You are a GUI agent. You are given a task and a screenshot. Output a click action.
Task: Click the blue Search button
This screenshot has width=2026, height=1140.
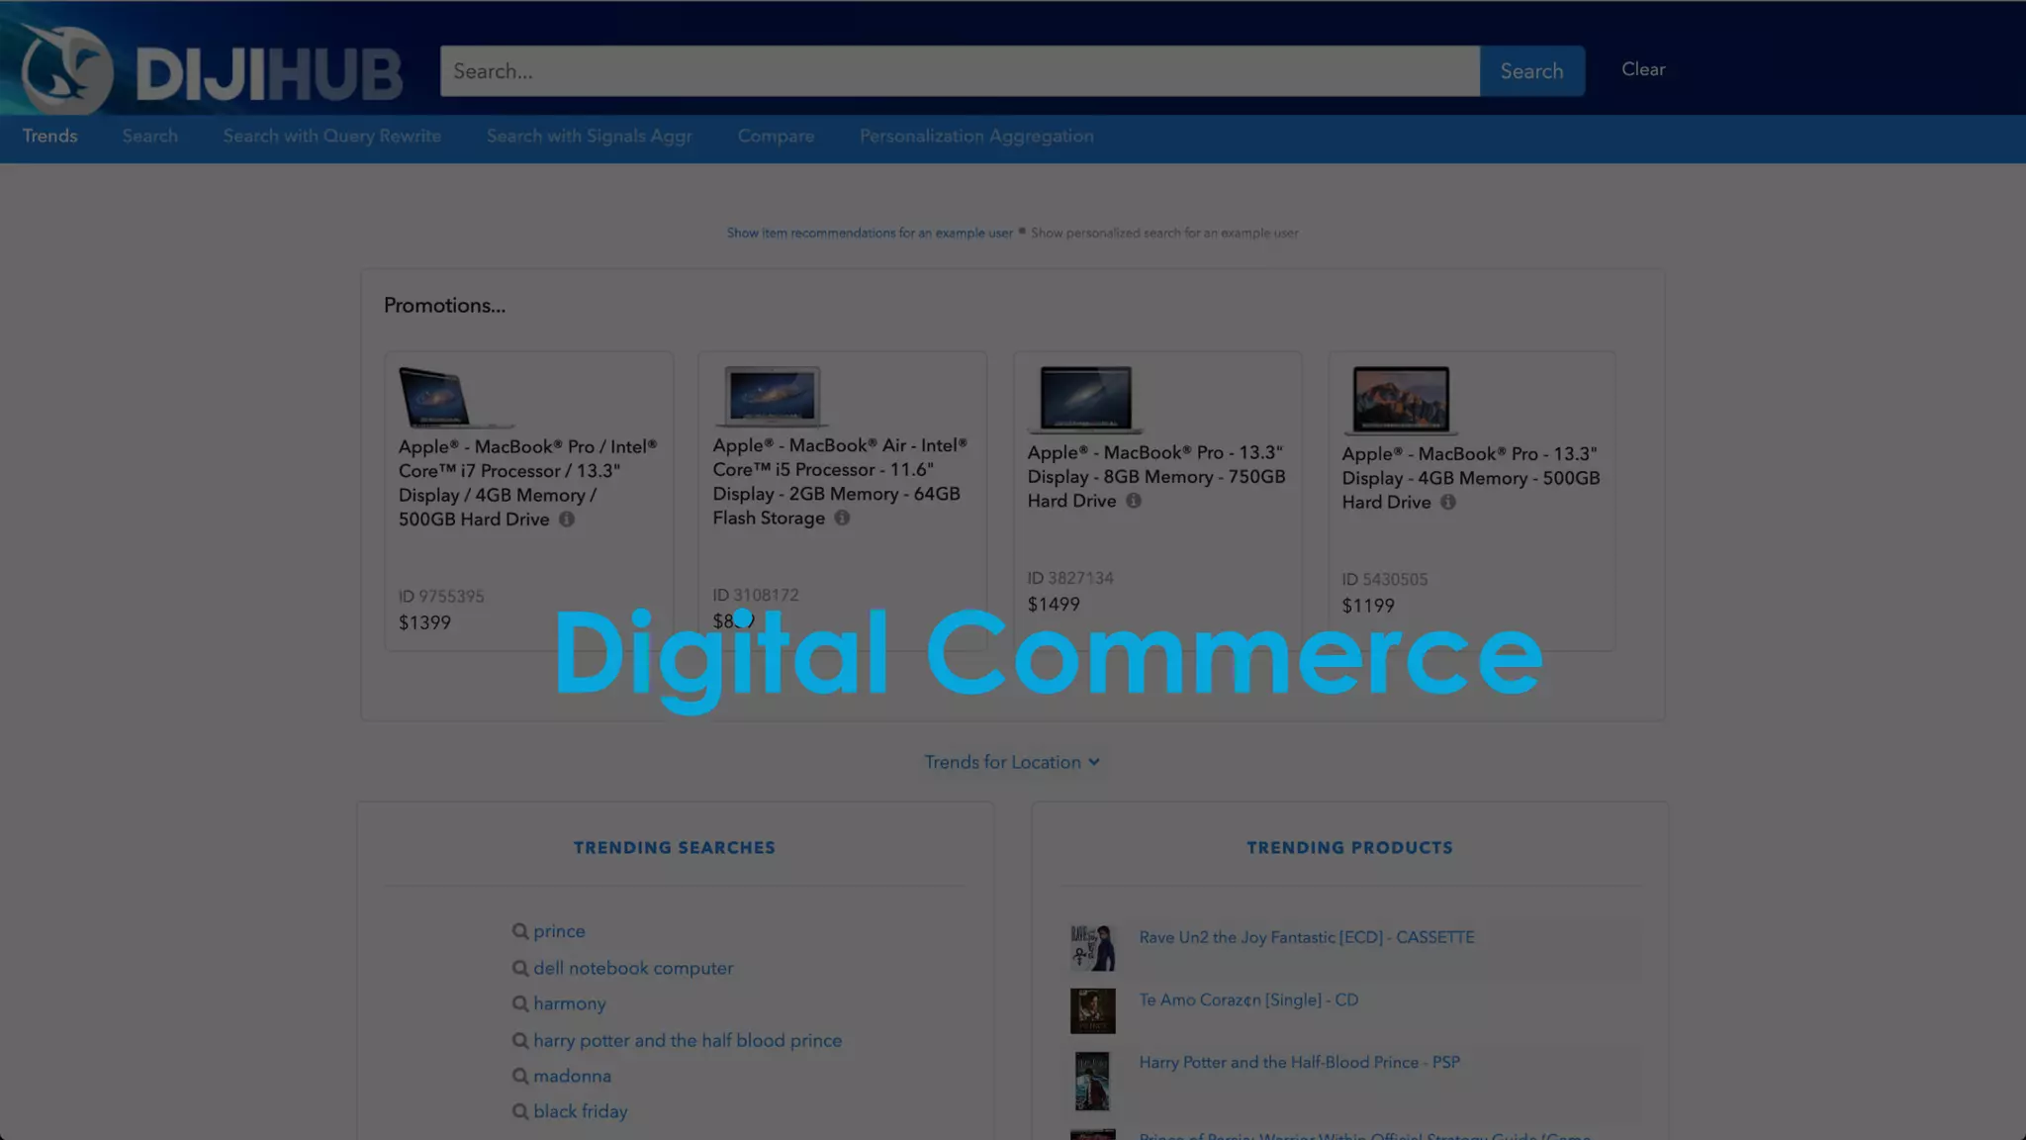[1531, 71]
